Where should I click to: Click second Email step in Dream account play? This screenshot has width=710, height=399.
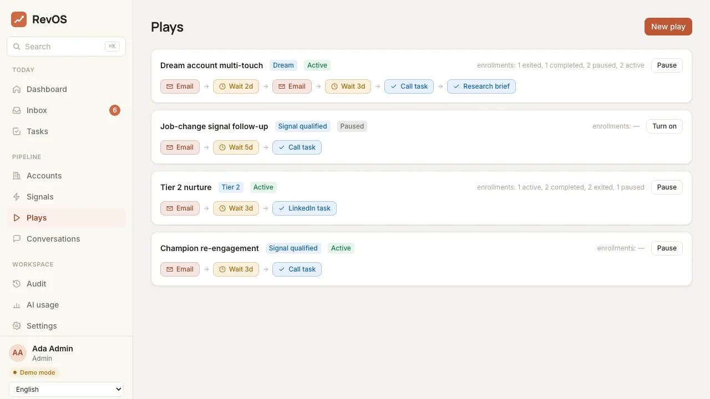[292, 86]
